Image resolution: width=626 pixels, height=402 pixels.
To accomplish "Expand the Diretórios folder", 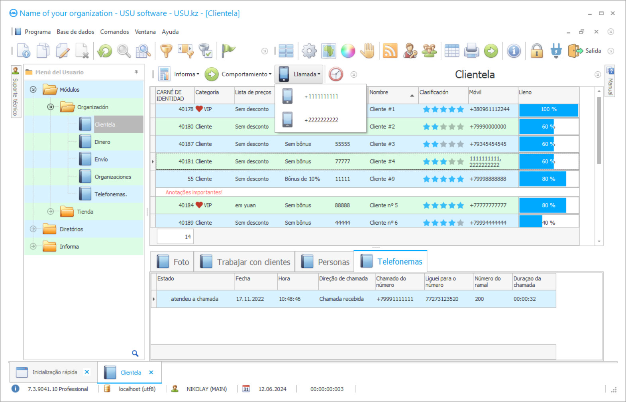I will 33,229.
